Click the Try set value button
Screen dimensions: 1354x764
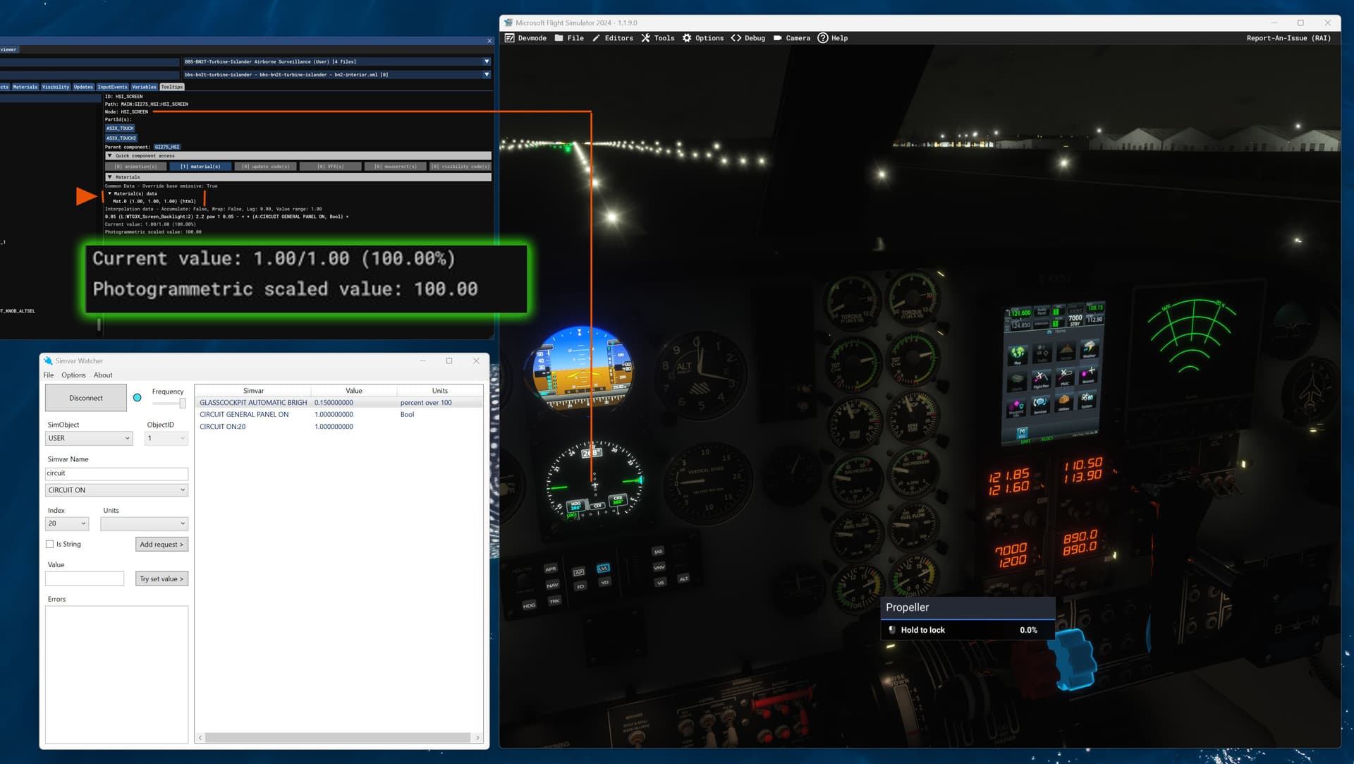point(161,578)
